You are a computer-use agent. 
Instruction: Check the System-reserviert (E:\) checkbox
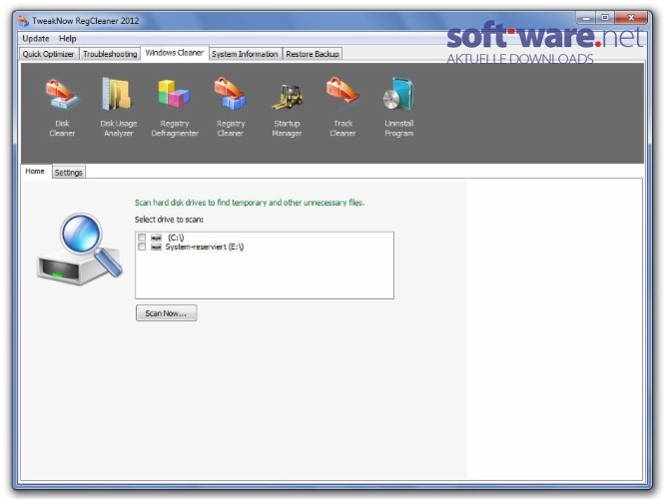point(142,247)
